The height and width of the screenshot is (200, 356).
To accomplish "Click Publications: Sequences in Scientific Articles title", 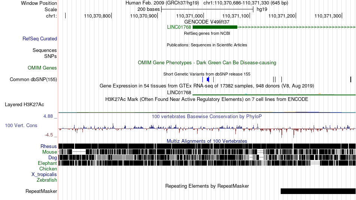I will (207, 45).
